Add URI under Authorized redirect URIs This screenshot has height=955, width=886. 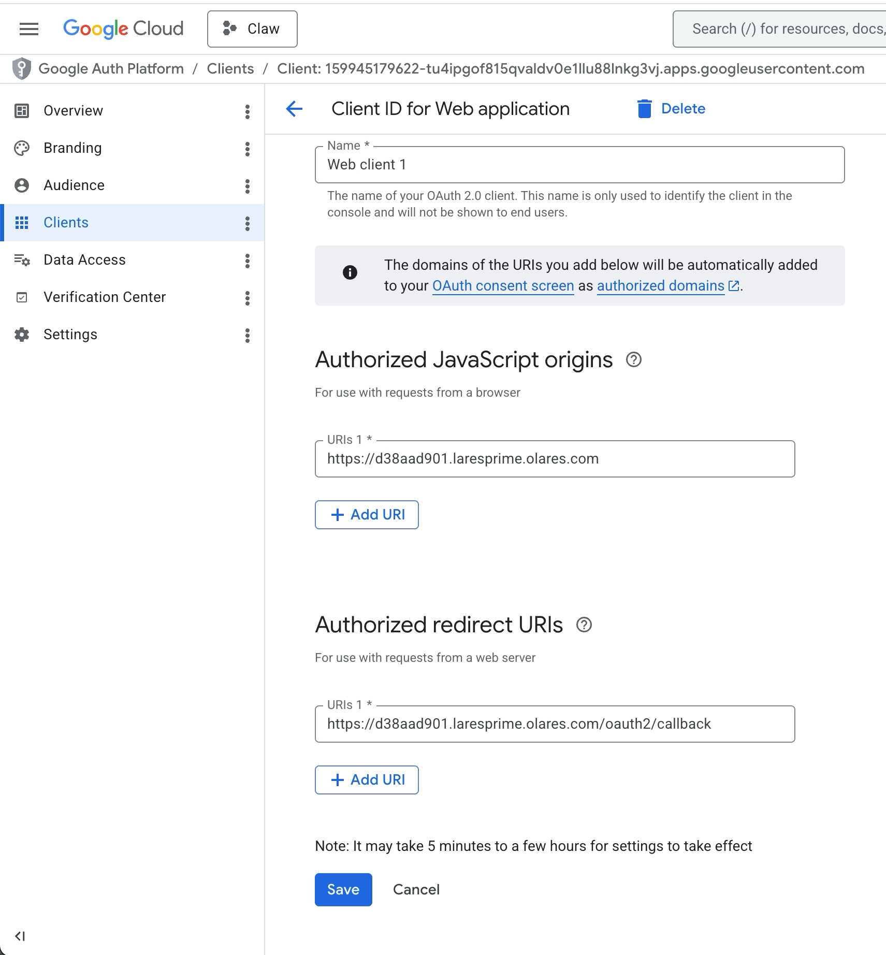(x=367, y=780)
